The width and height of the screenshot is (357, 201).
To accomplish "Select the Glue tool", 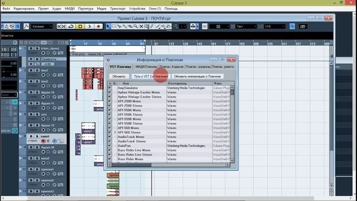I will coord(125,26).
